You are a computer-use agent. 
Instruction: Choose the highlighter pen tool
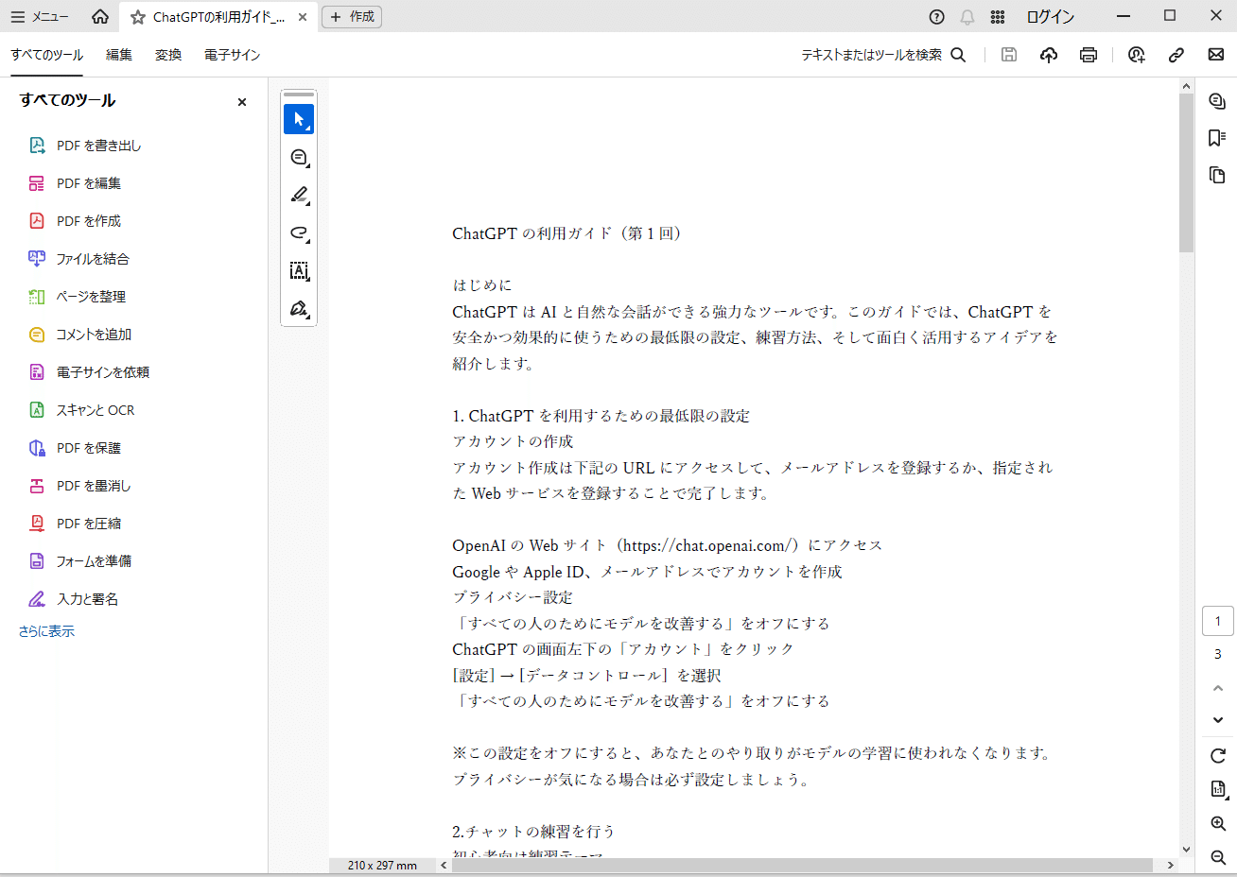[299, 195]
